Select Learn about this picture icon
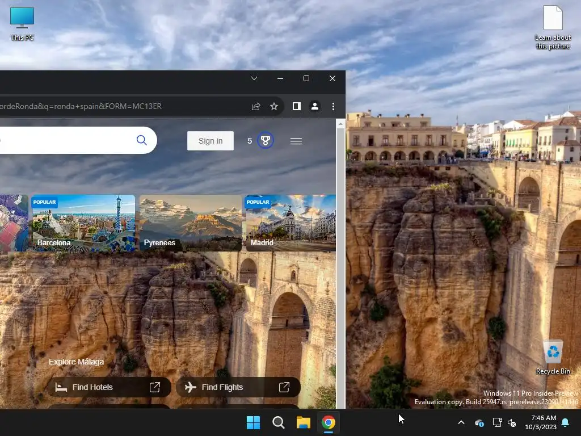Image resolution: width=581 pixels, height=436 pixels. [x=553, y=27]
